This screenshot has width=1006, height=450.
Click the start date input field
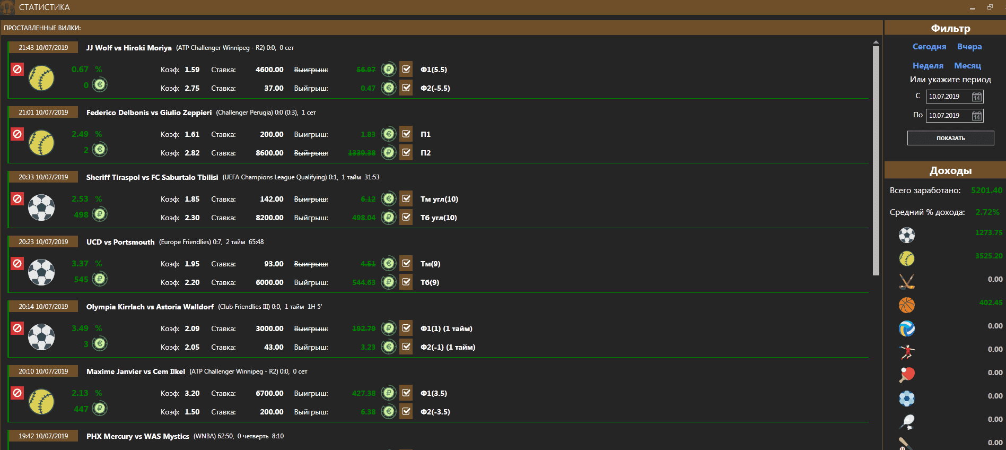948,97
